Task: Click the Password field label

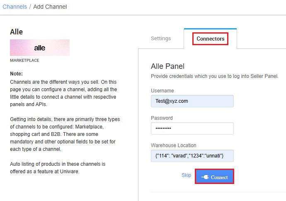Action: click(162, 118)
